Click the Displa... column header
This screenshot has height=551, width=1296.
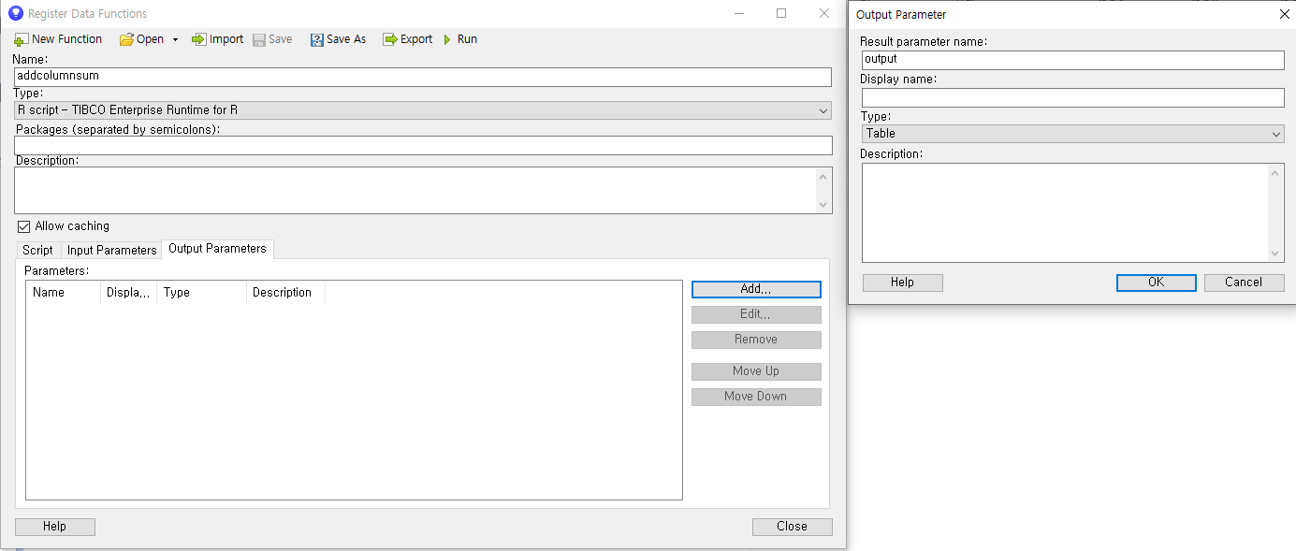pyautogui.click(x=128, y=293)
